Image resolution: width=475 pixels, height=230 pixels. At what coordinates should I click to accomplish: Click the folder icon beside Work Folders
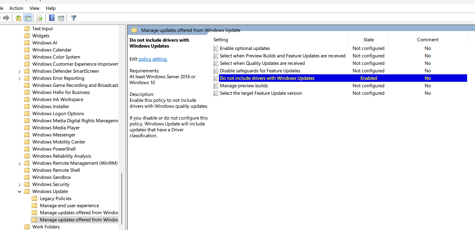click(x=27, y=227)
